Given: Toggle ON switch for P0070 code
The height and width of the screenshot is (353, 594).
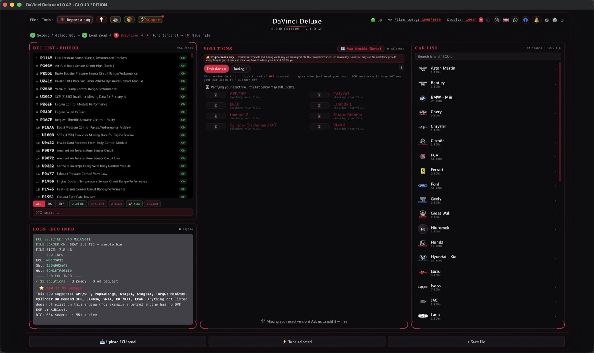Looking at the screenshot, I should pyautogui.click(x=183, y=151).
